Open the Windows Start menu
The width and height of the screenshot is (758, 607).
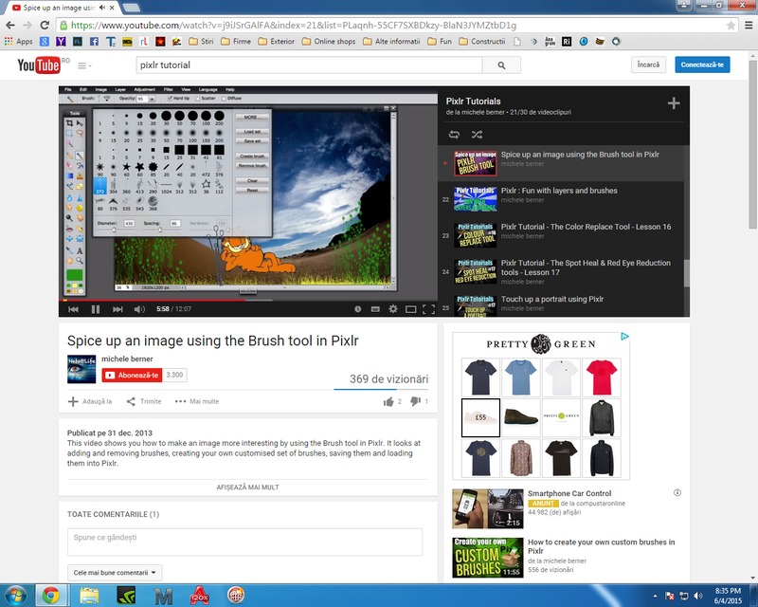(x=14, y=596)
